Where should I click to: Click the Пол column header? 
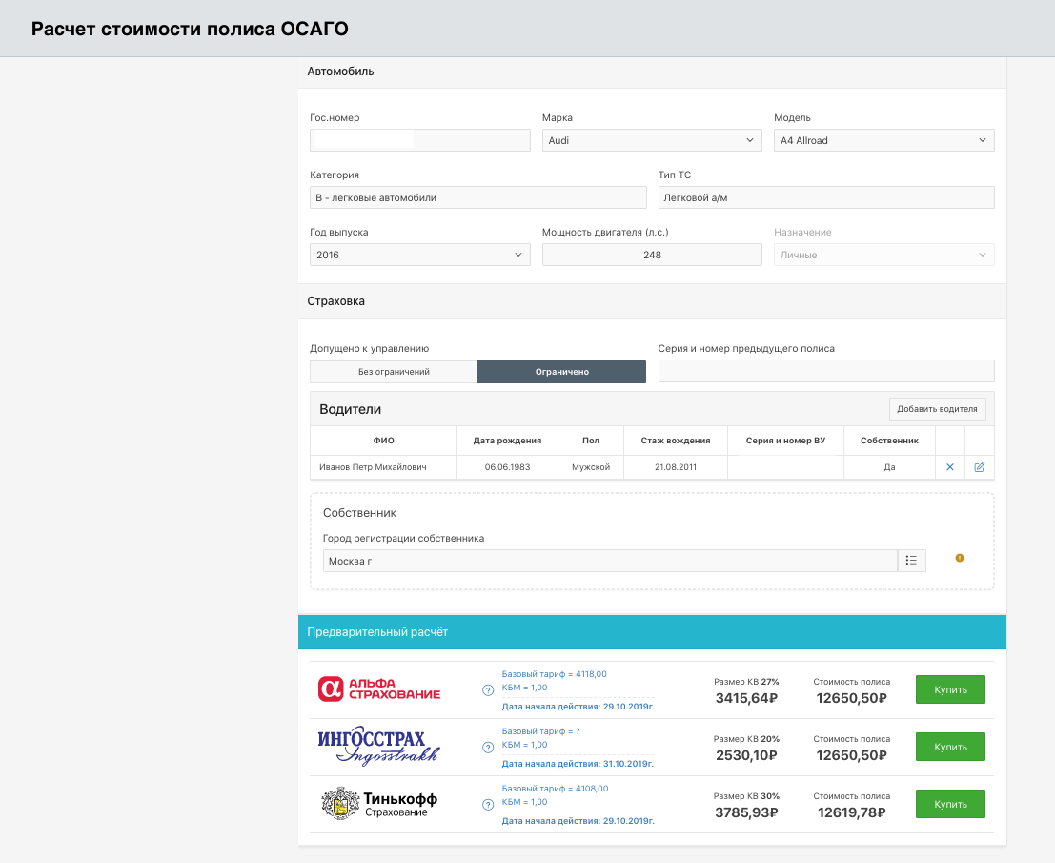tap(591, 441)
